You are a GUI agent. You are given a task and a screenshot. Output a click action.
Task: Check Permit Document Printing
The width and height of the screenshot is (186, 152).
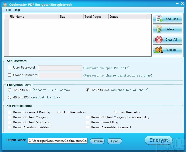[x=10, y=112]
